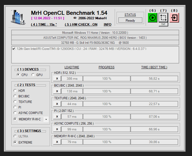Screen dimensions: 192x156
Task: Click the 39,86 s MEMORY time
Action: click(154, 142)
